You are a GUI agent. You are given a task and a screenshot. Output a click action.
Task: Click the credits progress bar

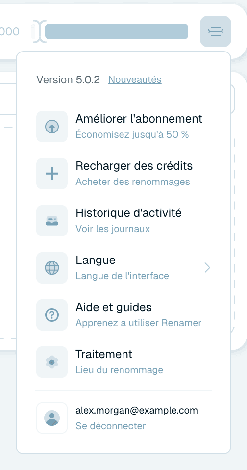[x=117, y=31]
